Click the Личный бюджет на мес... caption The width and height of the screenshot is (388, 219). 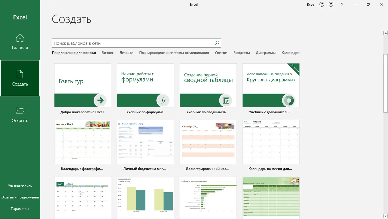(145, 169)
